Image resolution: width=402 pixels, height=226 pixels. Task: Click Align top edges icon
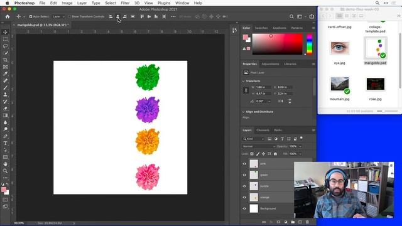tap(142, 16)
